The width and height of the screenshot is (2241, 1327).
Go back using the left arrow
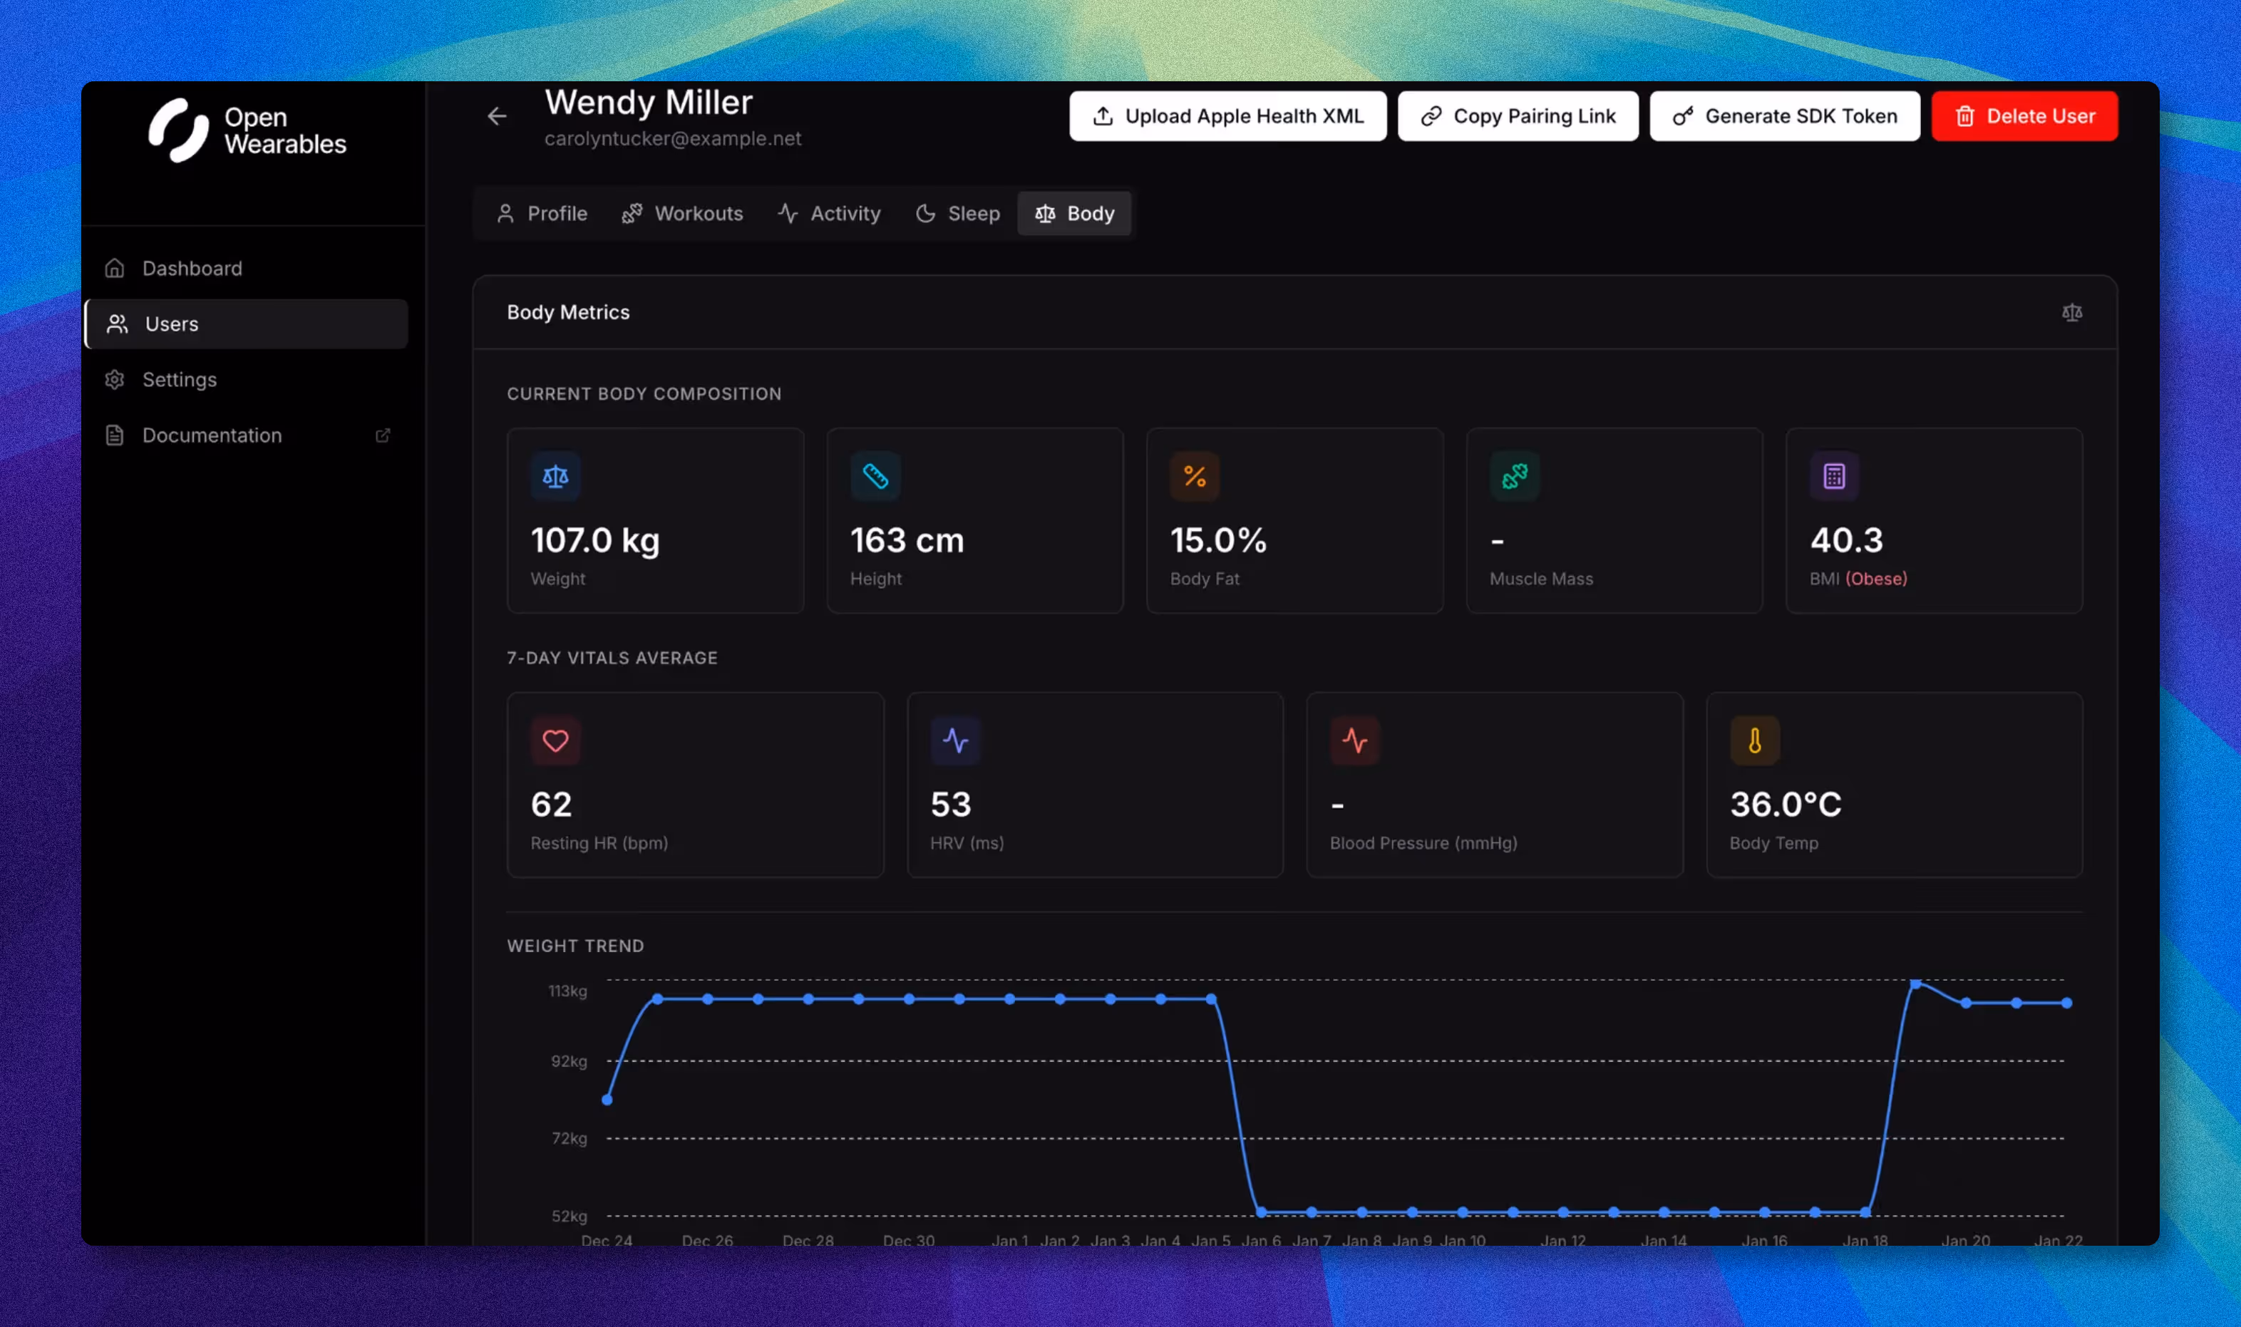498,116
